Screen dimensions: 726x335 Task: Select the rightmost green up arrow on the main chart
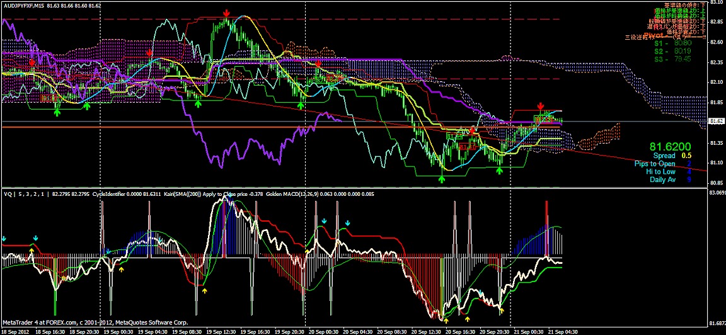pos(499,171)
